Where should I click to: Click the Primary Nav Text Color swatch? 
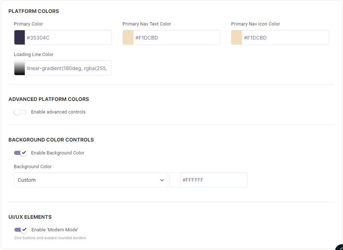coord(128,38)
